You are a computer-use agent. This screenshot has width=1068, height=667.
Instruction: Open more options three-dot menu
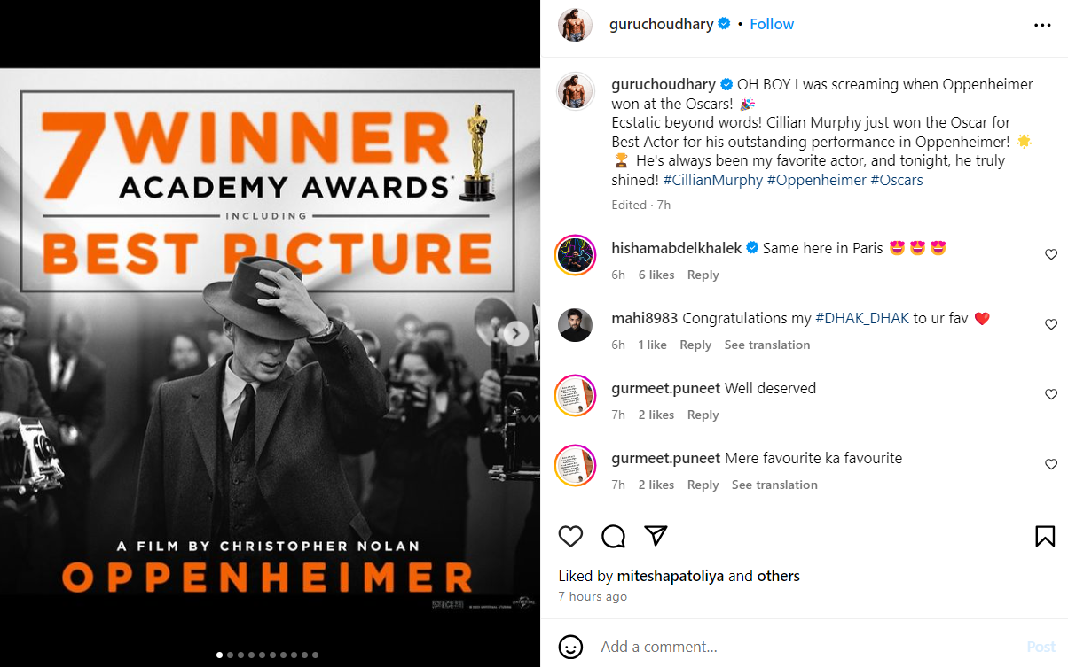pos(1042,25)
